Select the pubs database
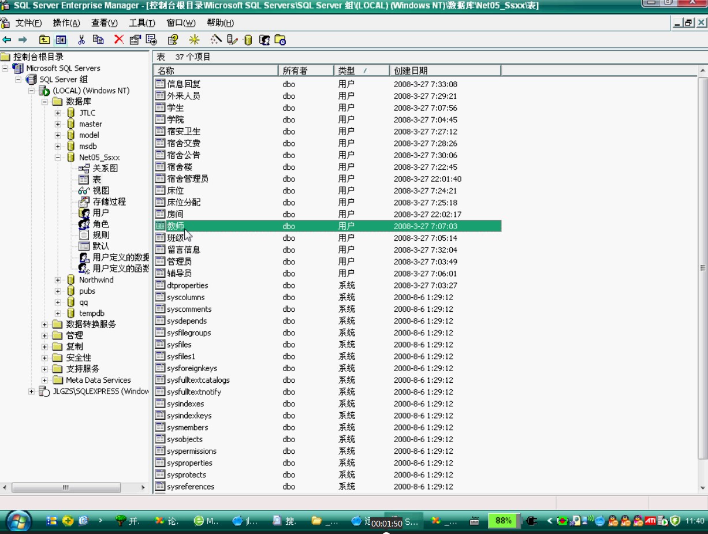 87,291
